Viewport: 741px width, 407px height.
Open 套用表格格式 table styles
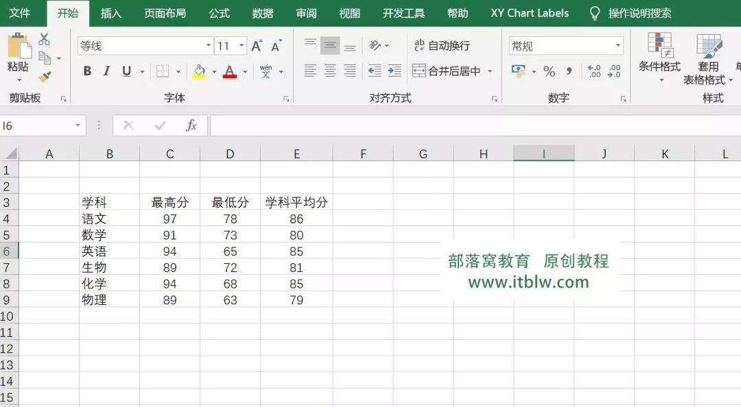click(707, 59)
